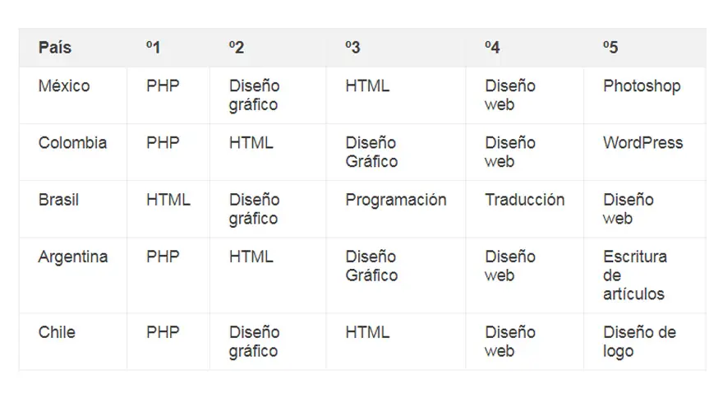Click Diseño web in México row
Image resolution: width=723 pixels, height=407 pixels.
[x=510, y=95]
